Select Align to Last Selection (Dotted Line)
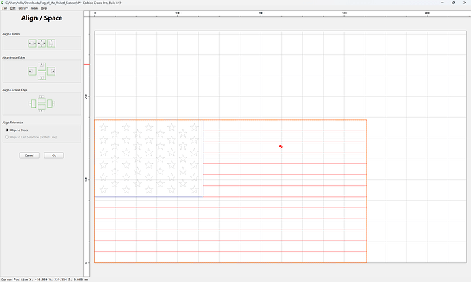 point(31,137)
